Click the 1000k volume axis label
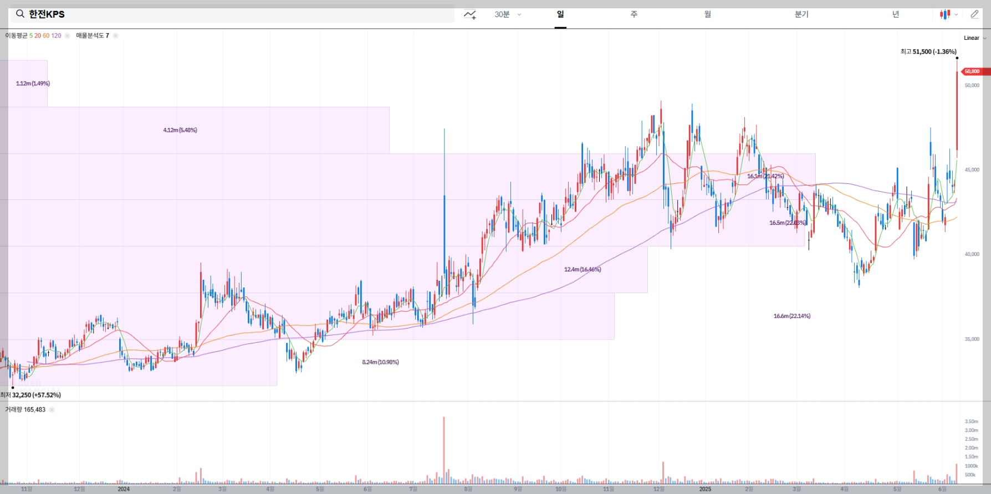Viewport: 991px width, 494px height. click(x=972, y=466)
